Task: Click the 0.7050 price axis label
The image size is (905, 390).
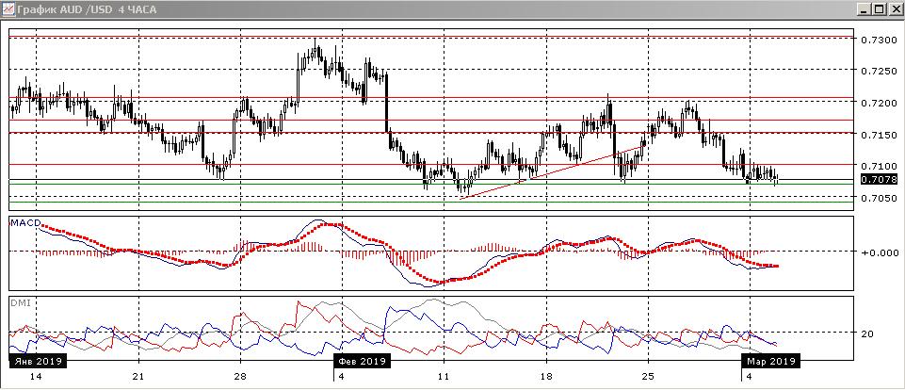Action: (x=875, y=199)
